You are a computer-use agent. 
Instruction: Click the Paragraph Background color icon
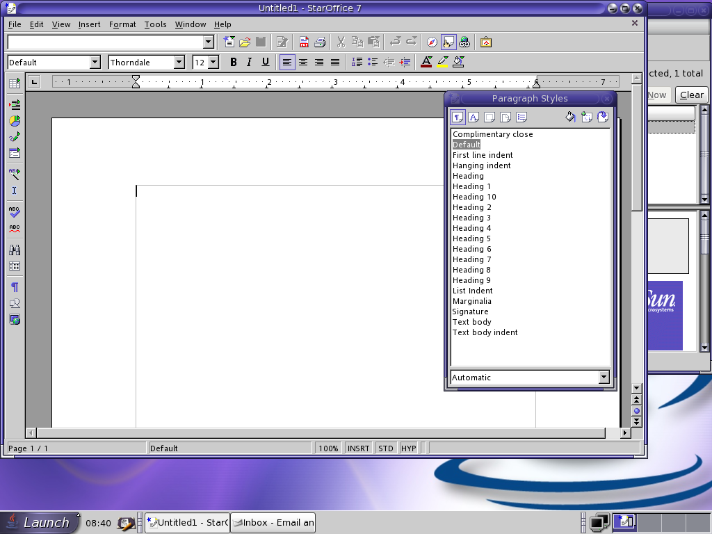point(459,62)
